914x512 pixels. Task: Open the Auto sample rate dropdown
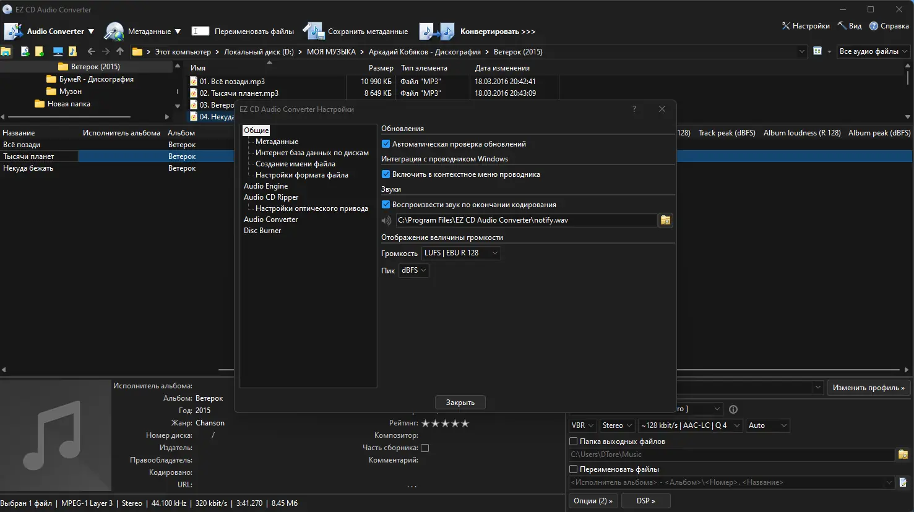[767, 425]
